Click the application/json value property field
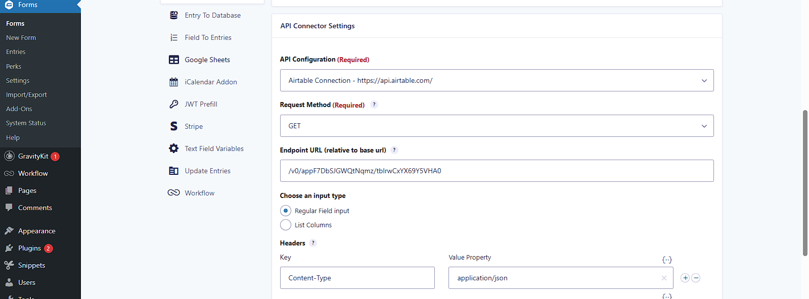The width and height of the screenshot is (809, 299). click(x=561, y=278)
